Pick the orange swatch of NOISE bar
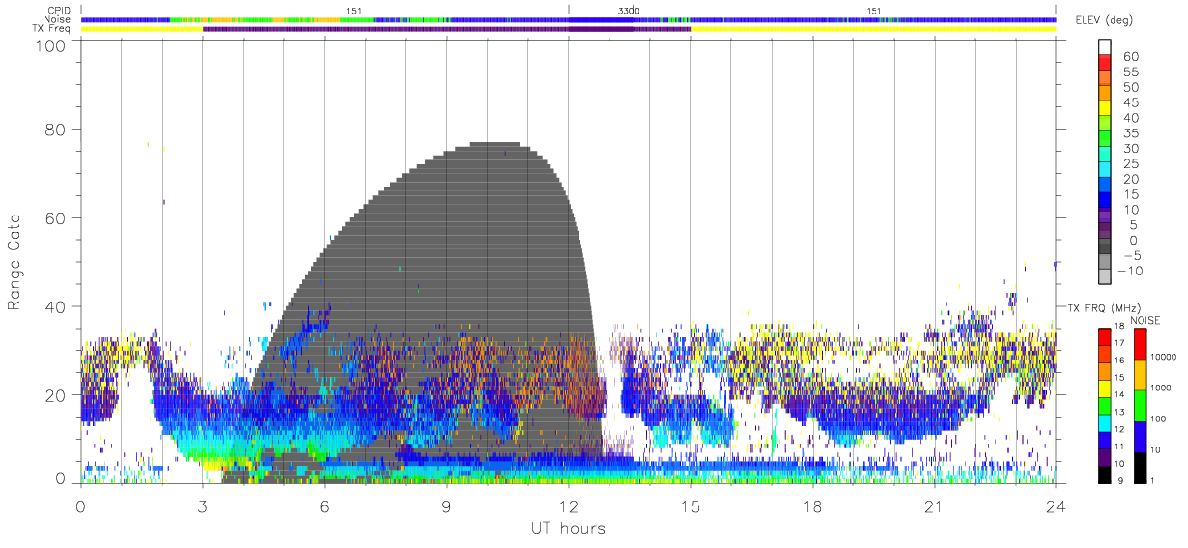Image resolution: width=1188 pixels, height=548 pixels. pos(1139,374)
